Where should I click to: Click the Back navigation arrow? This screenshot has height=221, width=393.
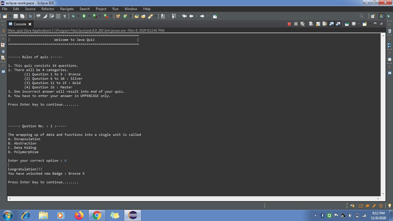(x=191, y=16)
